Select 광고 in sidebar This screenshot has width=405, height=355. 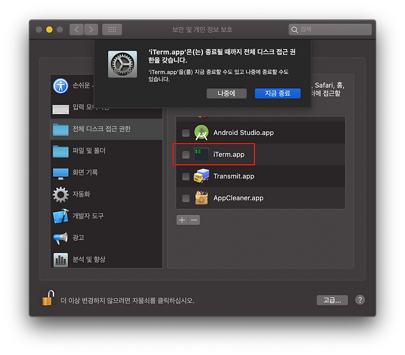tap(106, 238)
